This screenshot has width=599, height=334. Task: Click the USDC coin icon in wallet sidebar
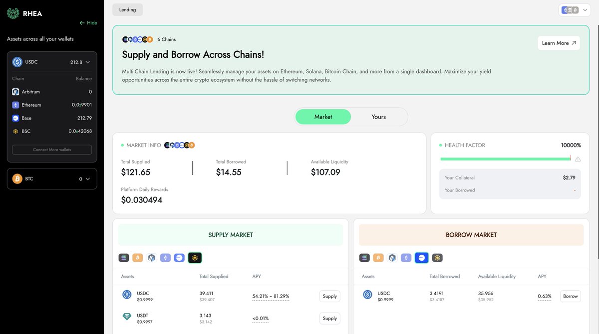pyautogui.click(x=17, y=62)
